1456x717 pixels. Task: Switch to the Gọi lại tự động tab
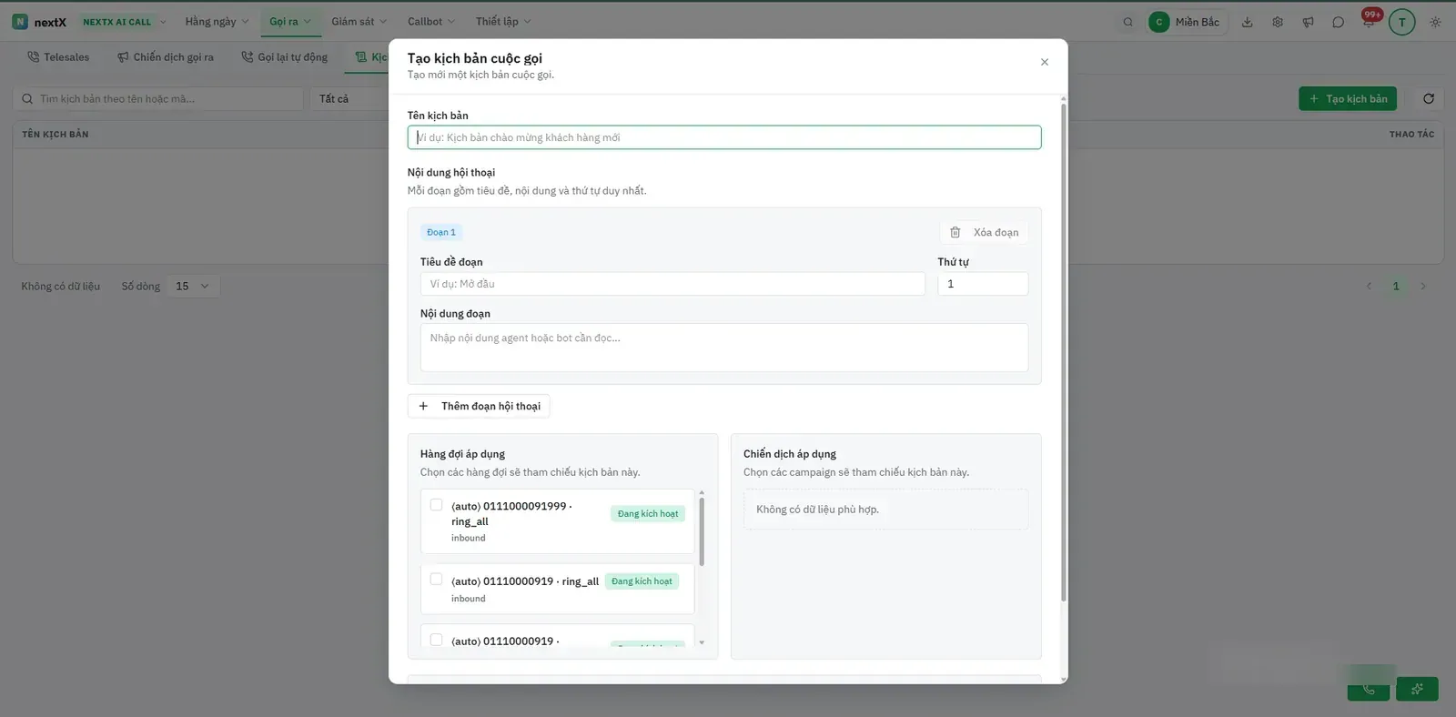285,57
